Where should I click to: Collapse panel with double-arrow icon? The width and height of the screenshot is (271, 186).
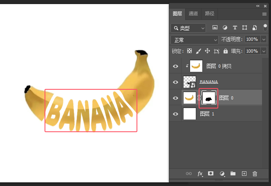pos(258,6)
